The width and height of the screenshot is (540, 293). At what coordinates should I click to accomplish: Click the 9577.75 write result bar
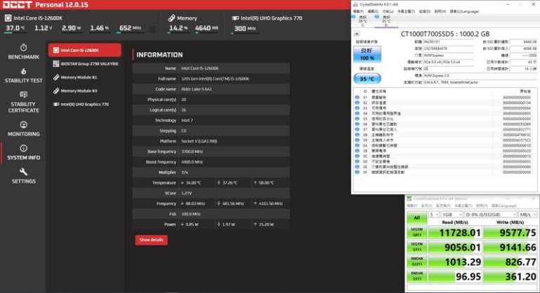(510, 233)
